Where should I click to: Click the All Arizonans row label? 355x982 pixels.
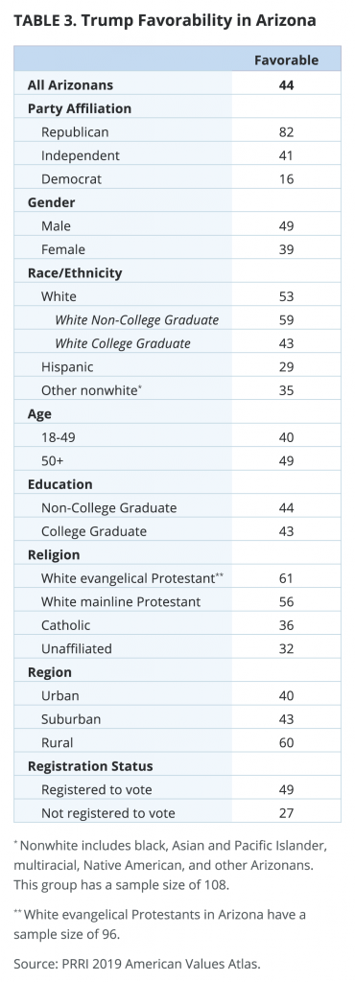(x=70, y=85)
